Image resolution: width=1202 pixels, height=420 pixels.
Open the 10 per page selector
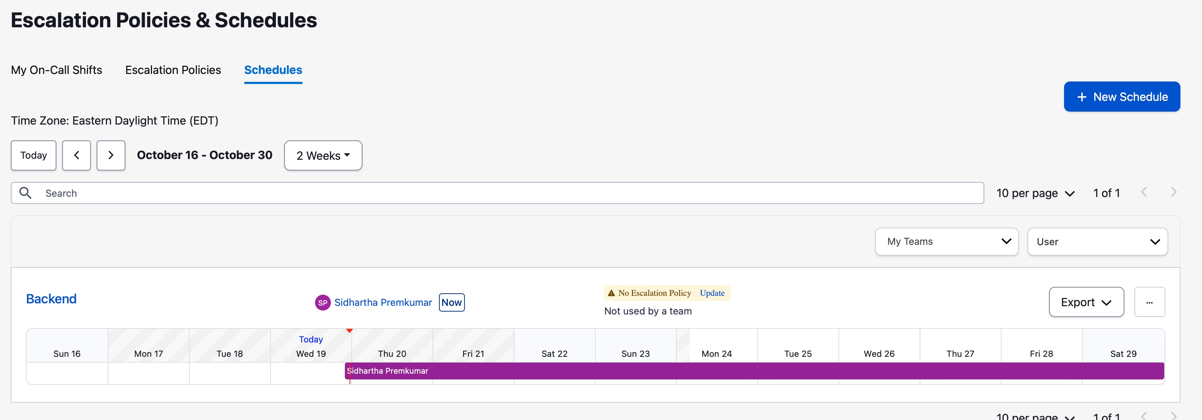click(1035, 193)
